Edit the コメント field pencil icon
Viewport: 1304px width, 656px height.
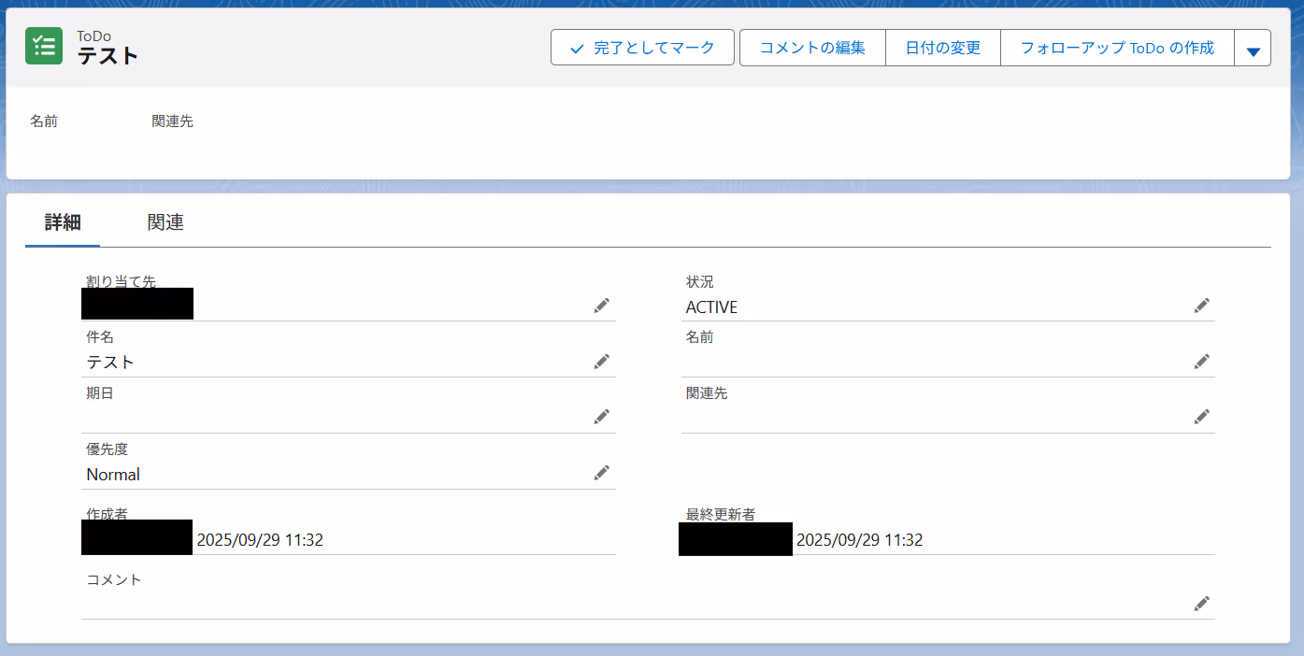(1202, 604)
